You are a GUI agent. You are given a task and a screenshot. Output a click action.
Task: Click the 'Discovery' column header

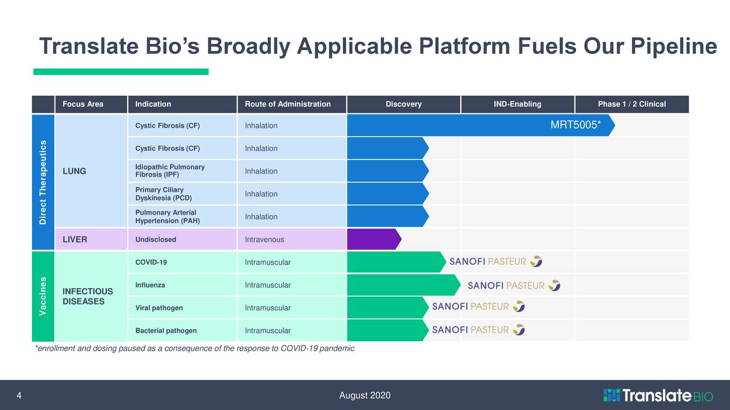coord(403,104)
